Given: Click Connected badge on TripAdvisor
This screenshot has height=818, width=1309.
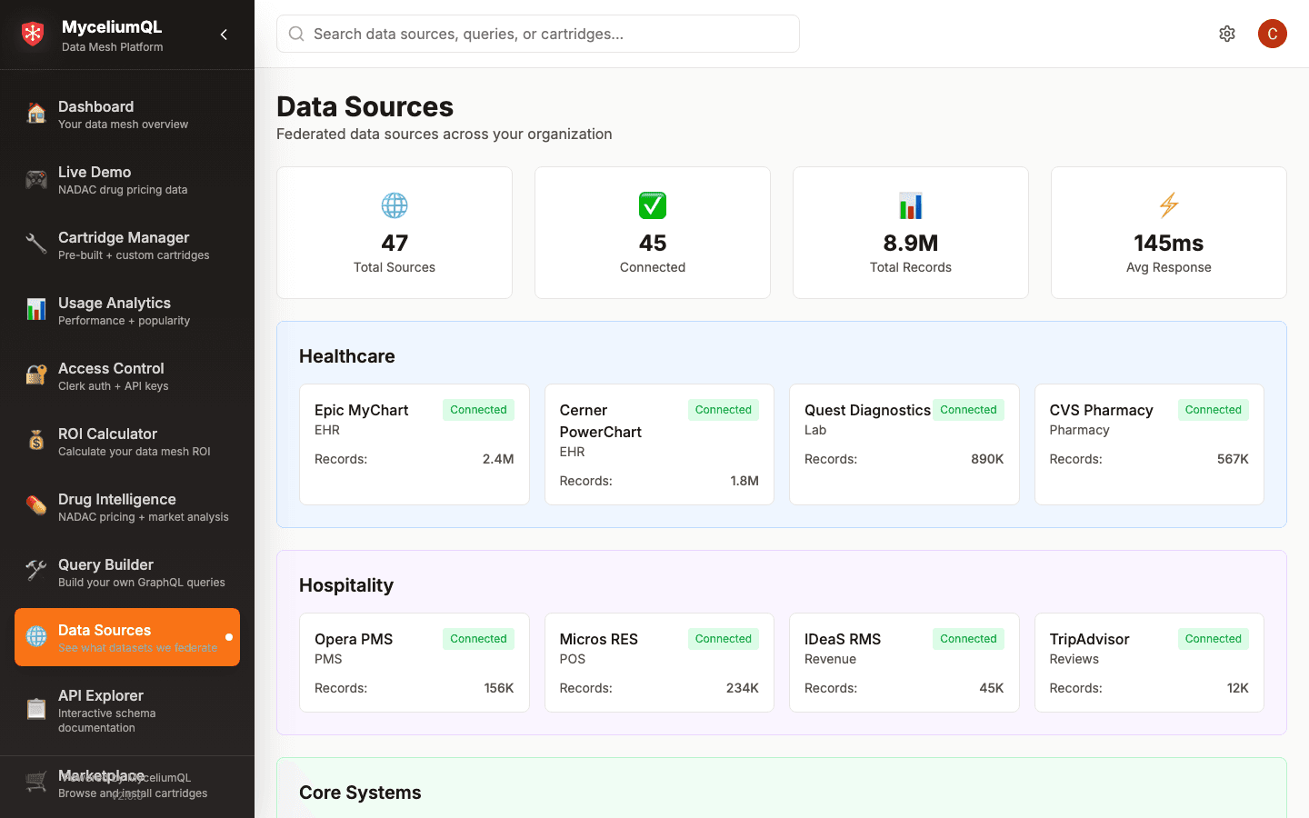Looking at the screenshot, I should 1214,639.
